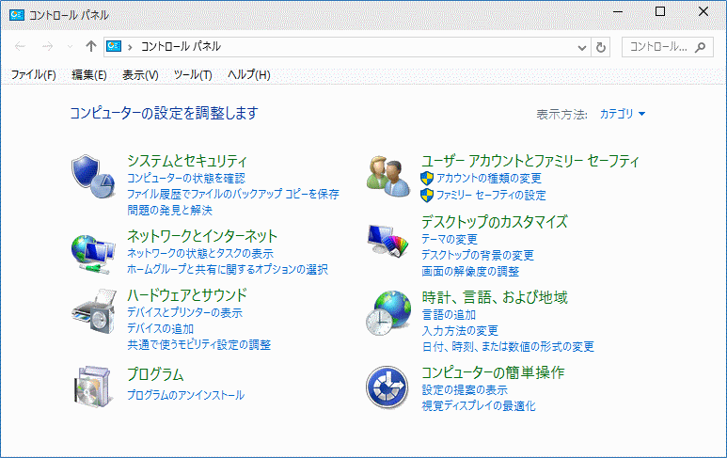This screenshot has width=727, height=458.
Task: Click the コントロール パネル address path text
Action: coord(181,46)
